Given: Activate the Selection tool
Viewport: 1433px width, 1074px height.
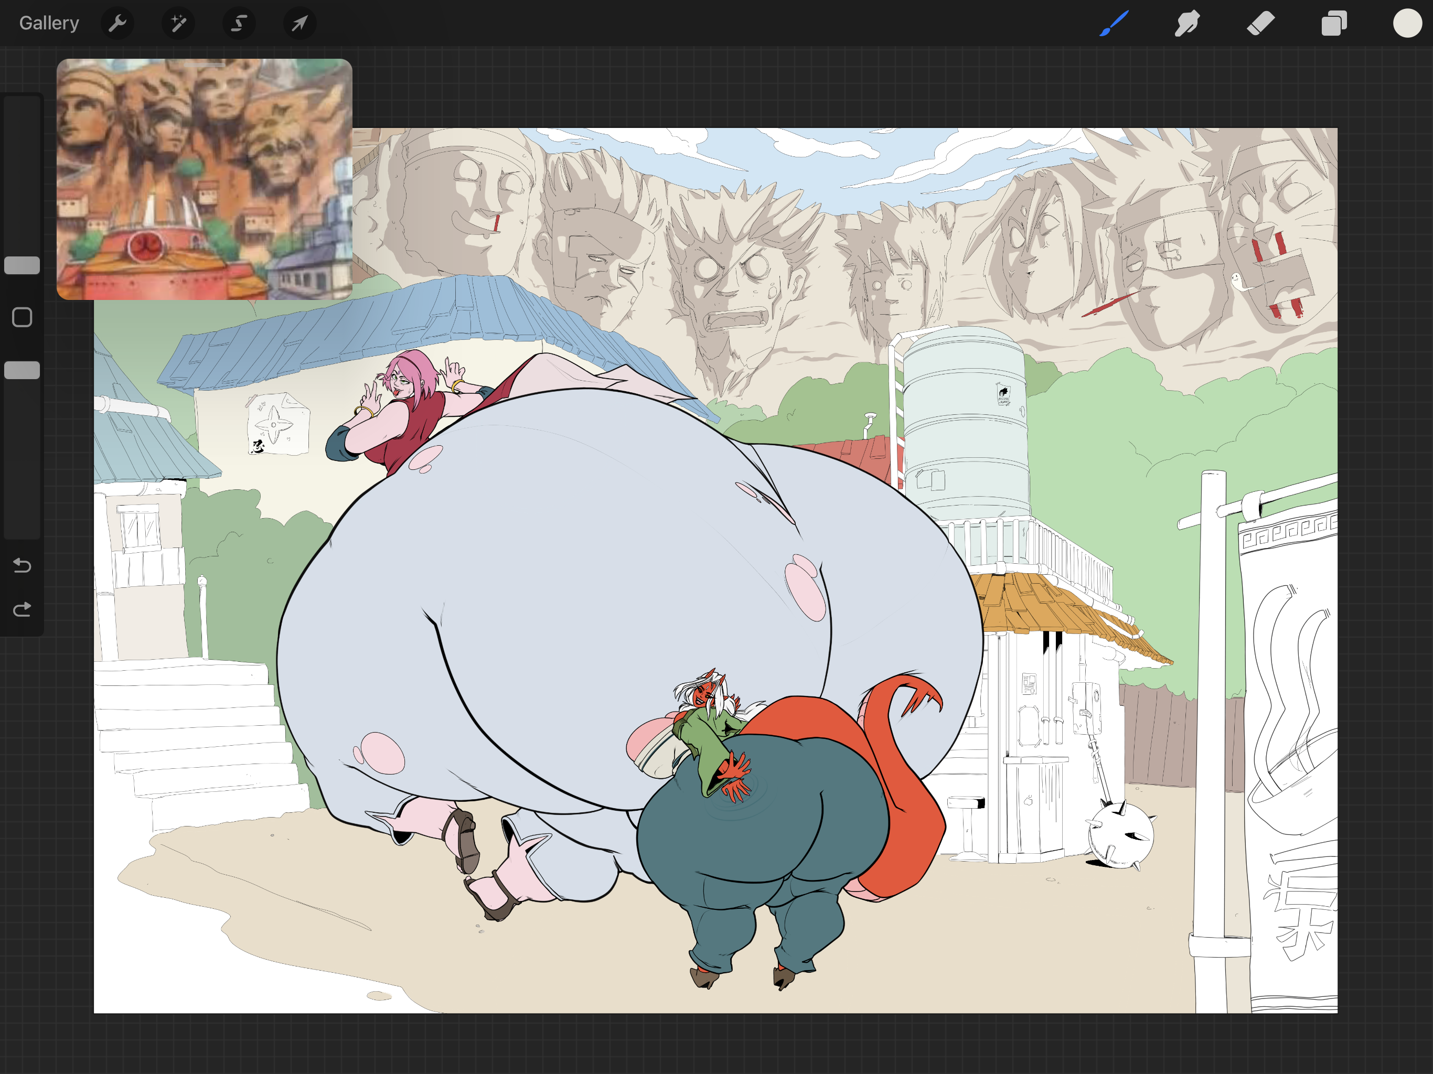Looking at the screenshot, I should tap(239, 23).
